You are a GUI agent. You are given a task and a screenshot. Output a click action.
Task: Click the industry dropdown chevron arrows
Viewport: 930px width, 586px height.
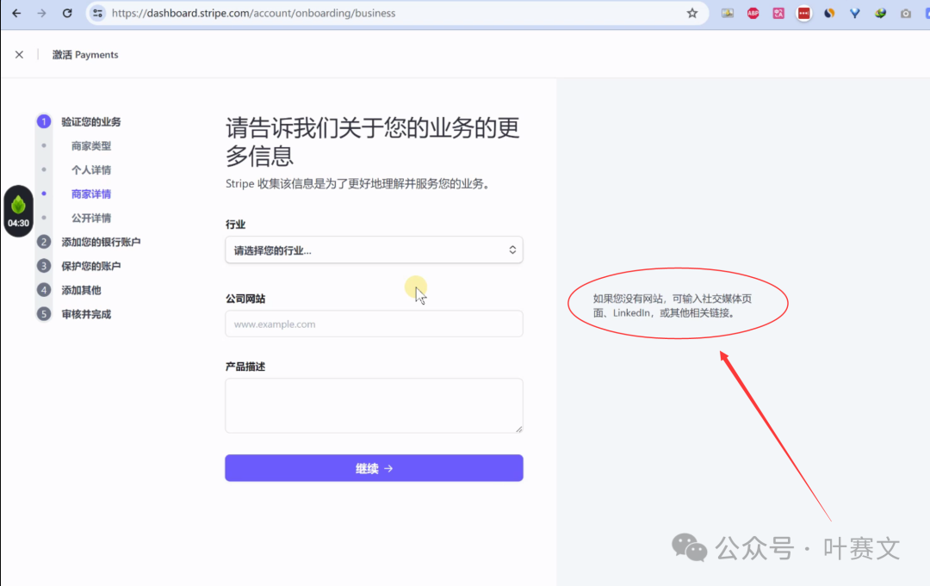coord(512,250)
